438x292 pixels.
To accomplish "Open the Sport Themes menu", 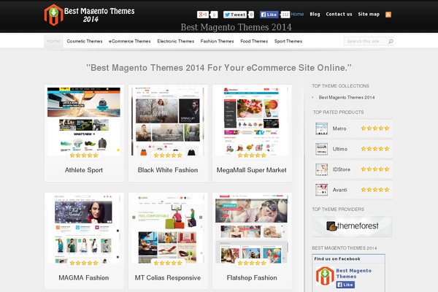I will coord(288,41).
